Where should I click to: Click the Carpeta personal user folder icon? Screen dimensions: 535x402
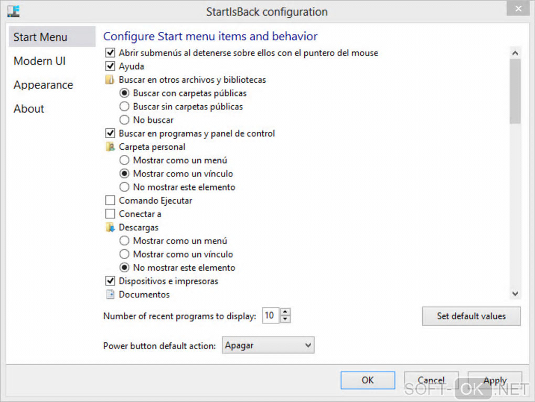[110, 147]
